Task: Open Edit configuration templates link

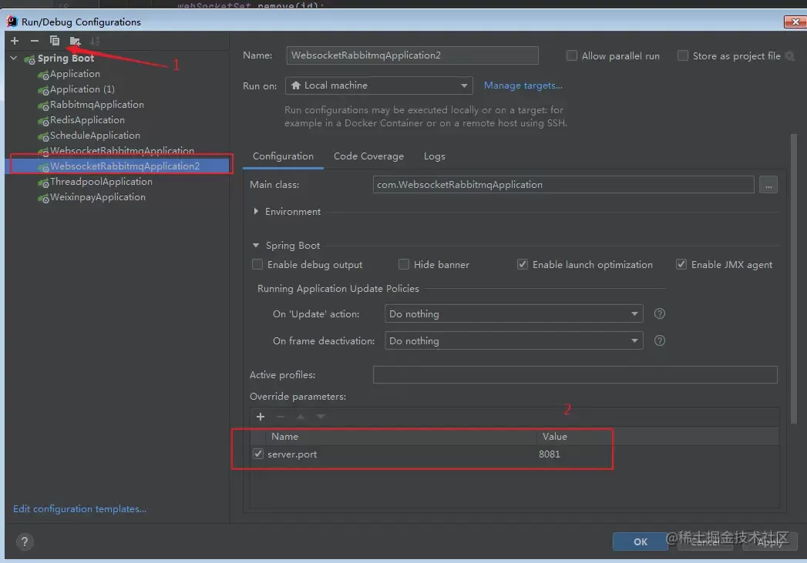Action: point(79,508)
